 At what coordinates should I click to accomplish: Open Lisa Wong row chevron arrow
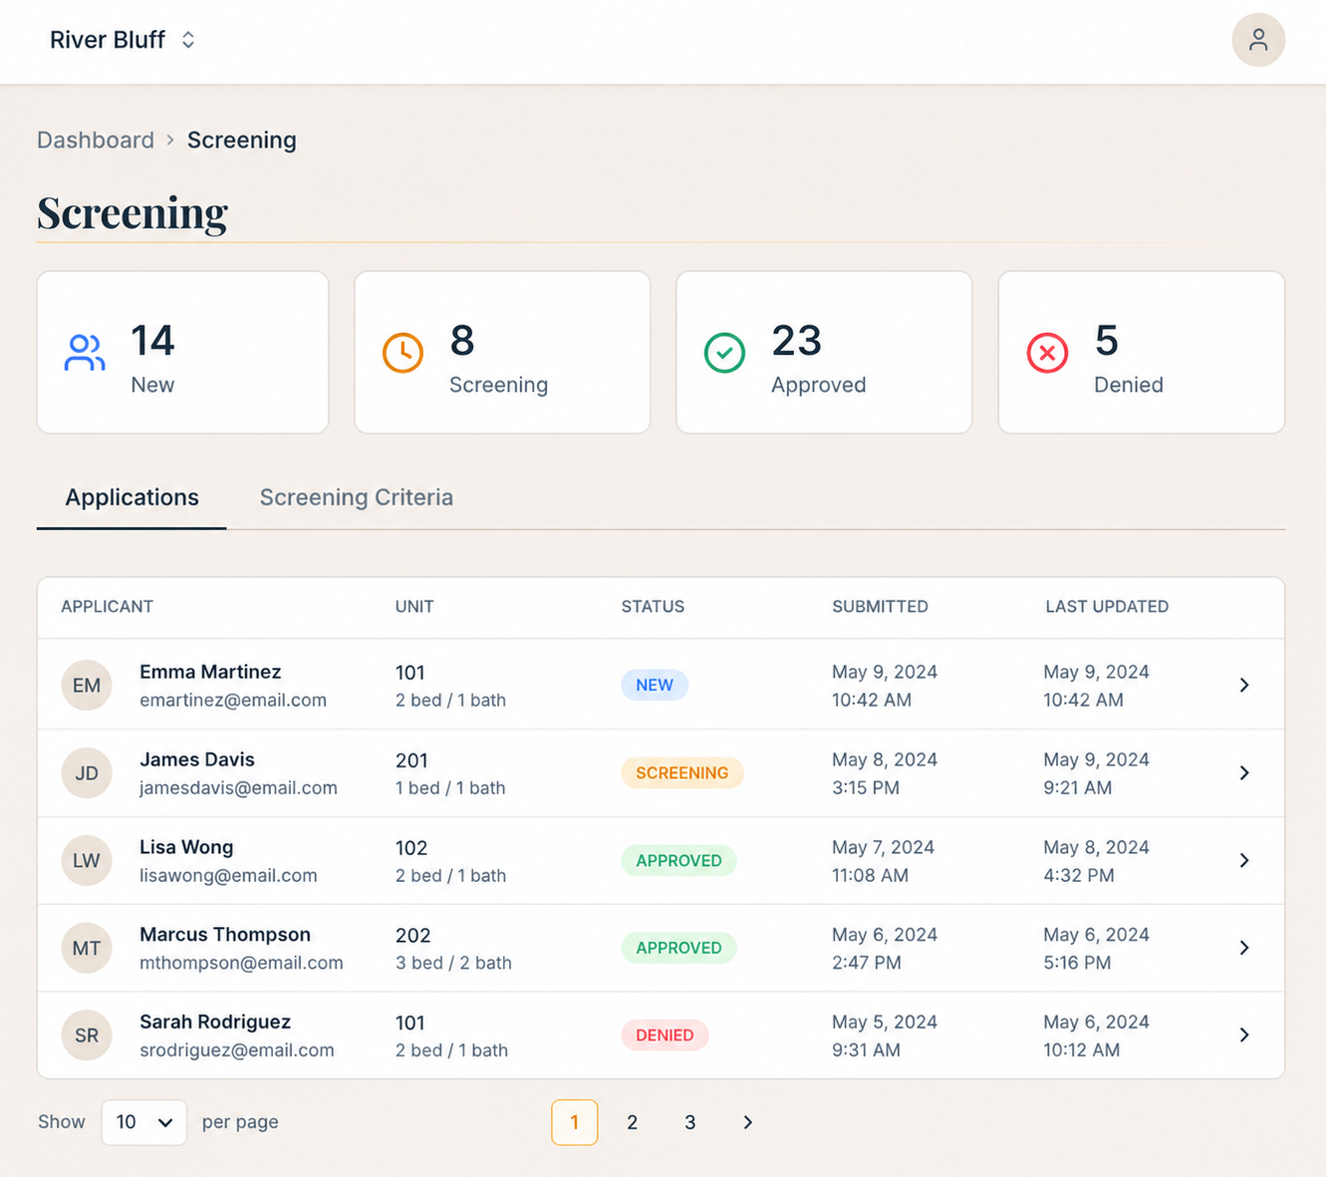click(1244, 860)
